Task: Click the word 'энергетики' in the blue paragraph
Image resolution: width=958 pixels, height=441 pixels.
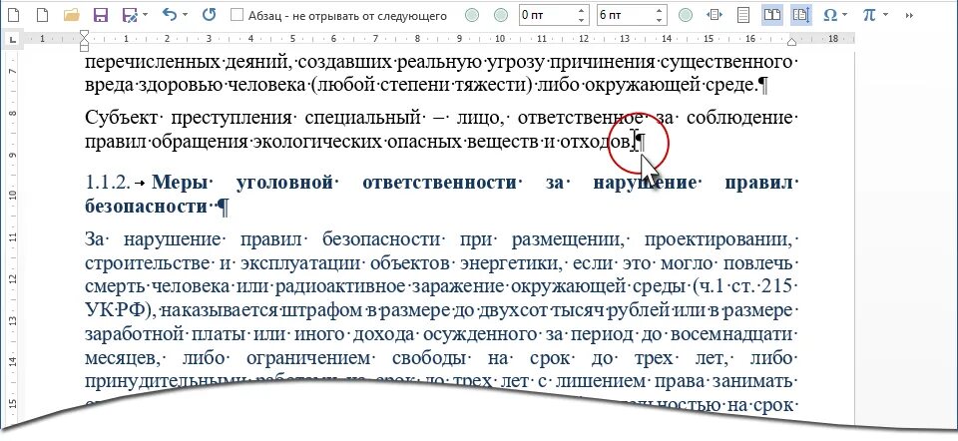Action: point(512,264)
